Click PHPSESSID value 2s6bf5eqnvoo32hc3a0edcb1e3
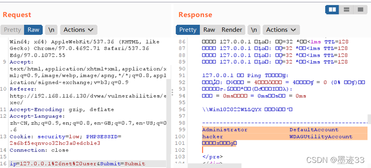 click(55, 143)
